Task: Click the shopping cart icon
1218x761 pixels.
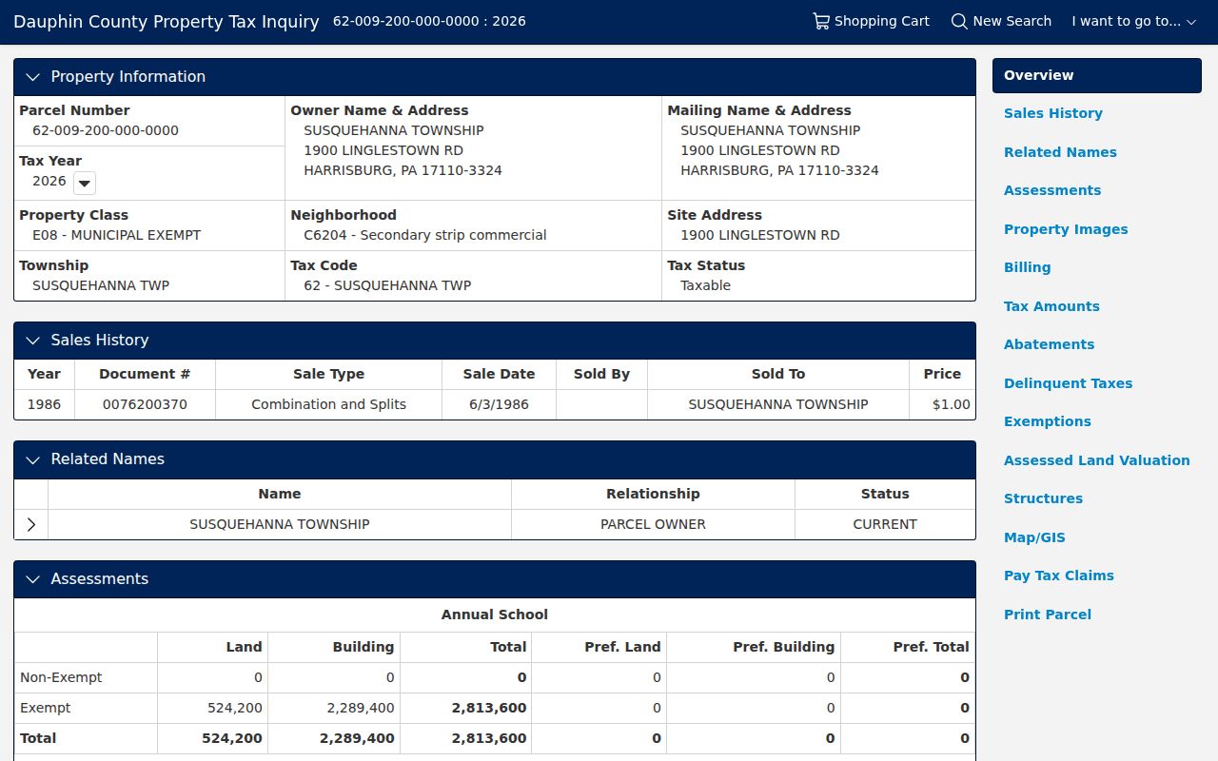Action: pyautogui.click(x=821, y=21)
